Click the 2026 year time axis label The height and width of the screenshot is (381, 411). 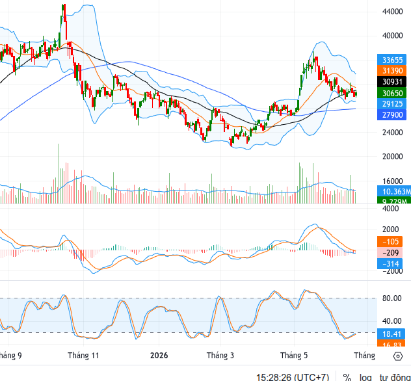pos(159,356)
